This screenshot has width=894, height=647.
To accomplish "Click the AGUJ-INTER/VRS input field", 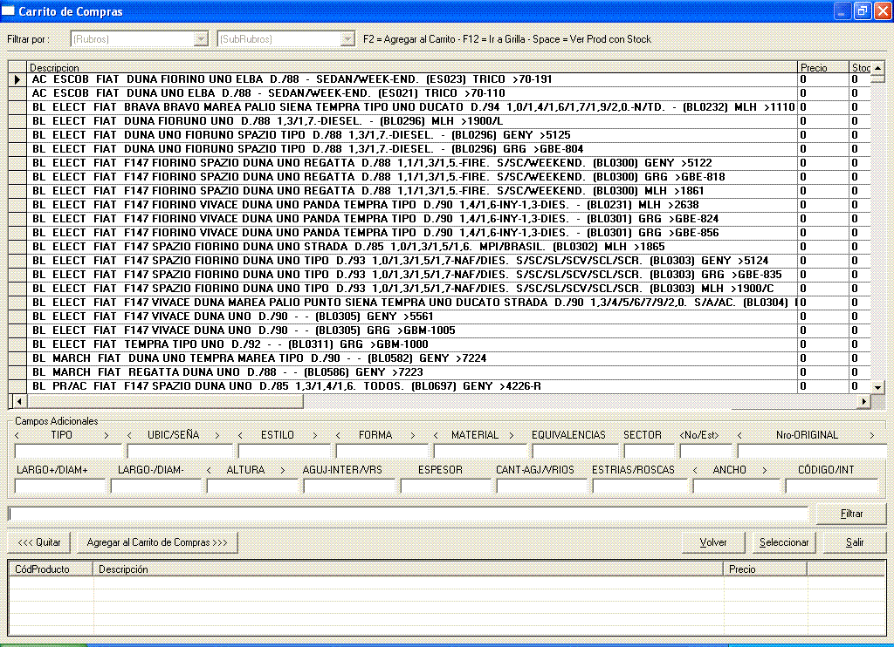I will click(x=349, y=487).
